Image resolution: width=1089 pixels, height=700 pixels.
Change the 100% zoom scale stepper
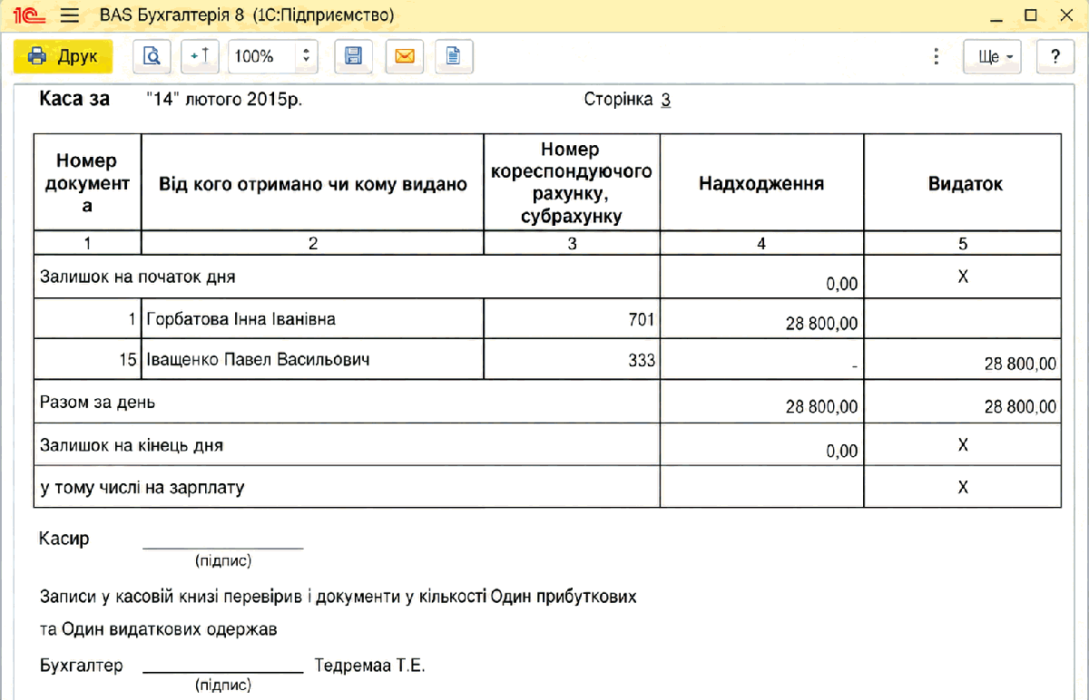(x=306, y=56)
